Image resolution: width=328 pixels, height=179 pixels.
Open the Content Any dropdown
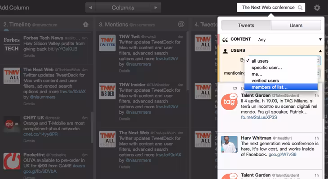click(x=262, y=39)
